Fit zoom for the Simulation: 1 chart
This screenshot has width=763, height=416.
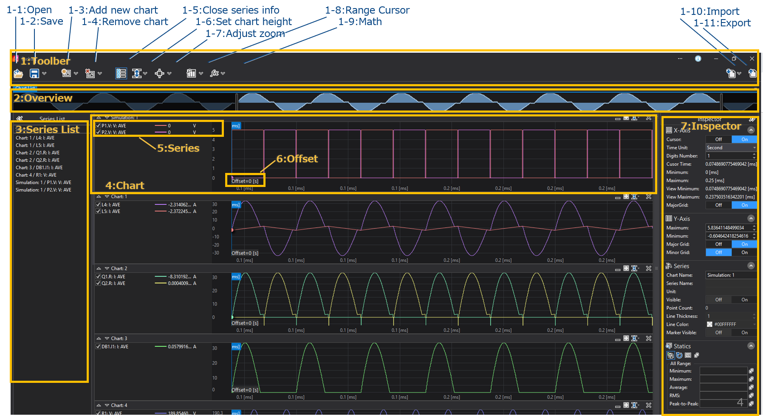tap(626, 118)
